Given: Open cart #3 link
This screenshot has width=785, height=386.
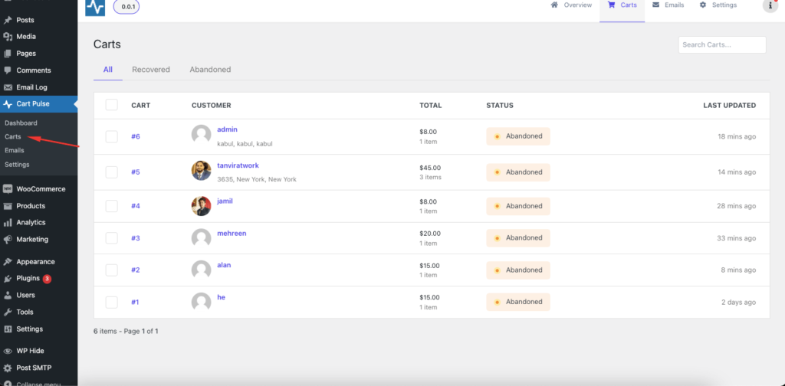Looking at the screenshot, I should point(136,238).
